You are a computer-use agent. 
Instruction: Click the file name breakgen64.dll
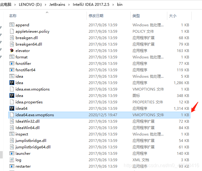pyautogui.click(x=29, y=44)
